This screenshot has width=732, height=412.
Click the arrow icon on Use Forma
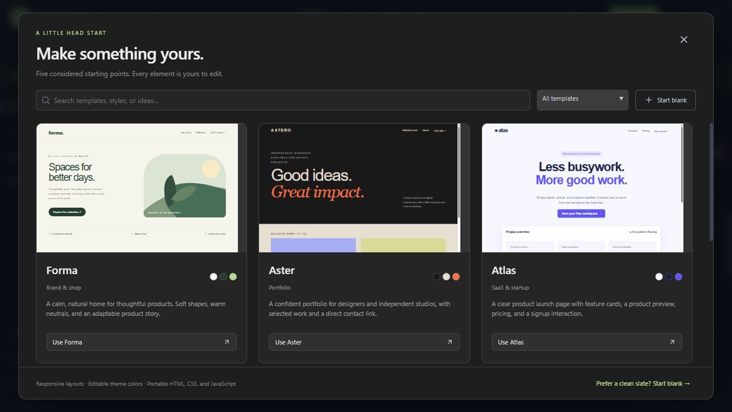[226, 342]
